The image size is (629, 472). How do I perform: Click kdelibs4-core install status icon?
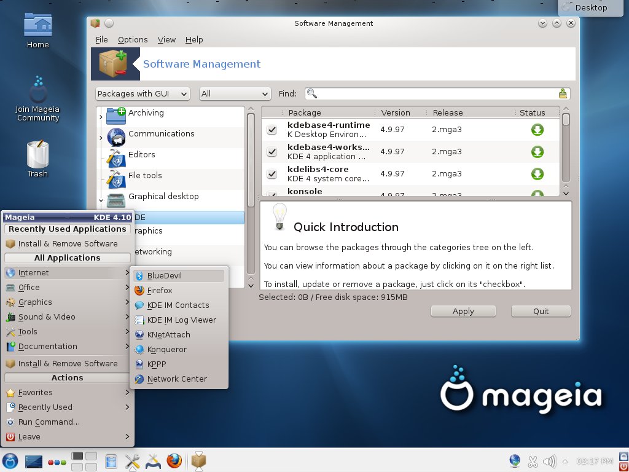point(537,174)
